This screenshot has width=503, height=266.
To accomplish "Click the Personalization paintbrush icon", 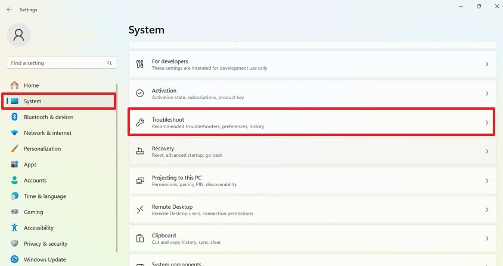I will (14, 149).
